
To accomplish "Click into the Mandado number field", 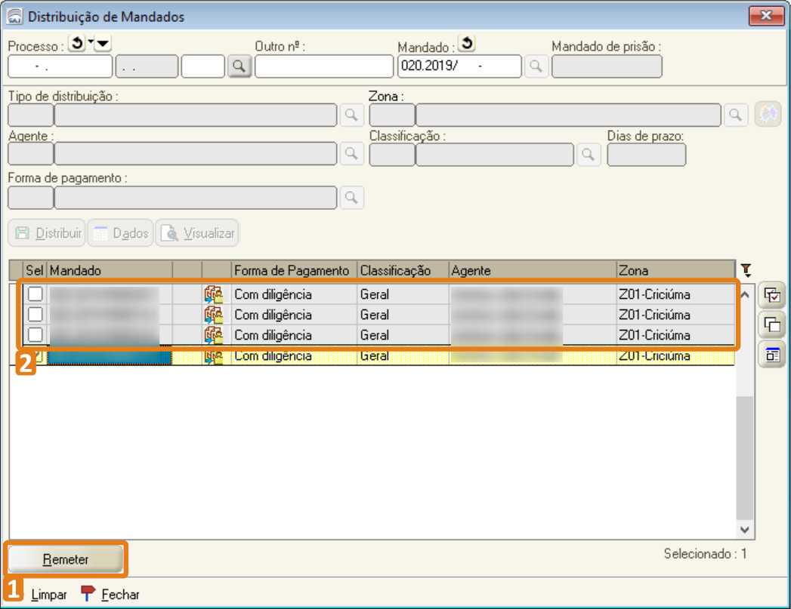I will pos(459,67).
